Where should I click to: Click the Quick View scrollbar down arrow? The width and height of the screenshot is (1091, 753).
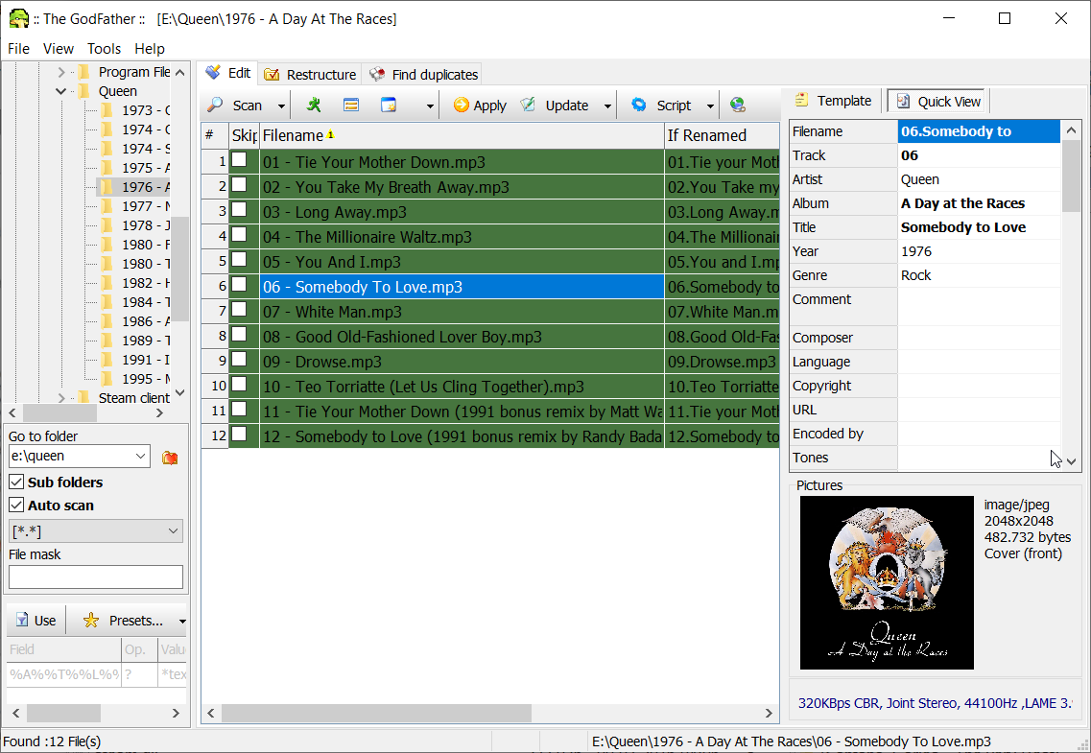tap(1072, 461)
